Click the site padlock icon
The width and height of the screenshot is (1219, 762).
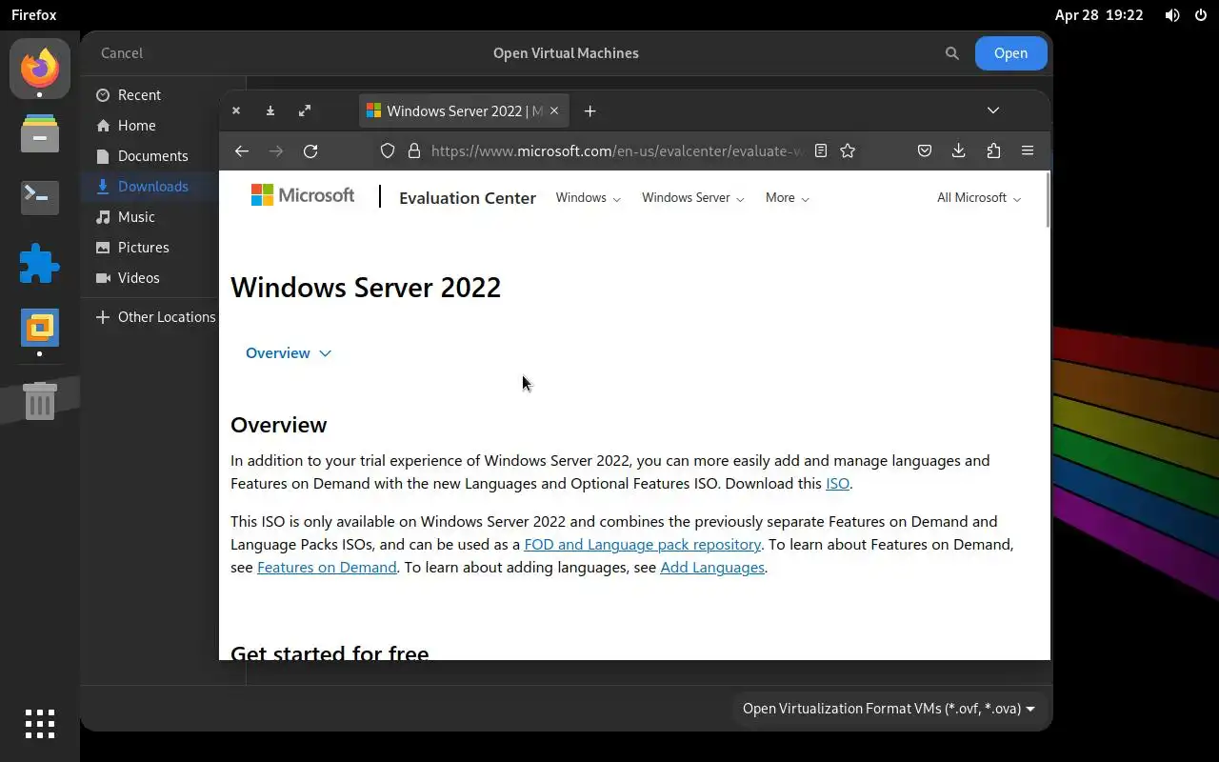point(414,150)
